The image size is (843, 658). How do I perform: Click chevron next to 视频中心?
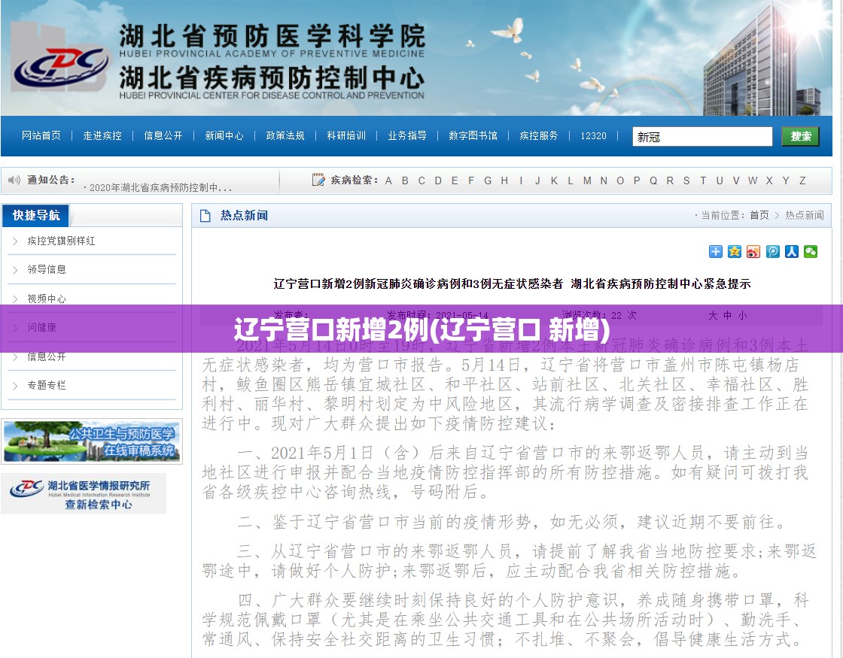coord(15,299)
